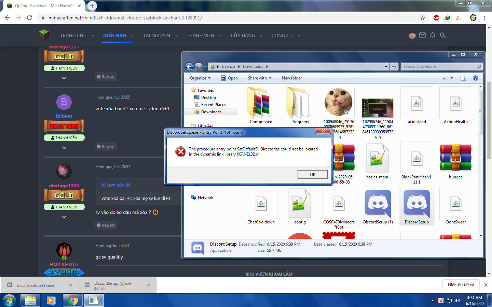Image resolution: width=492 pixels, height=307 pixels.
Task: Reload the Chrome page
Action: (29, 18)
